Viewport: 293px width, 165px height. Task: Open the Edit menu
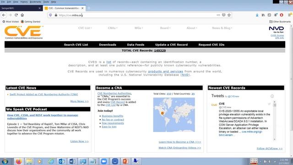tap(9, 2)
